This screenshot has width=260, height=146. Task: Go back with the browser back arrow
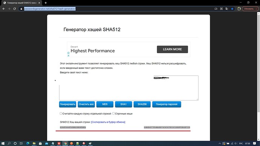click(x=4, y=9)
